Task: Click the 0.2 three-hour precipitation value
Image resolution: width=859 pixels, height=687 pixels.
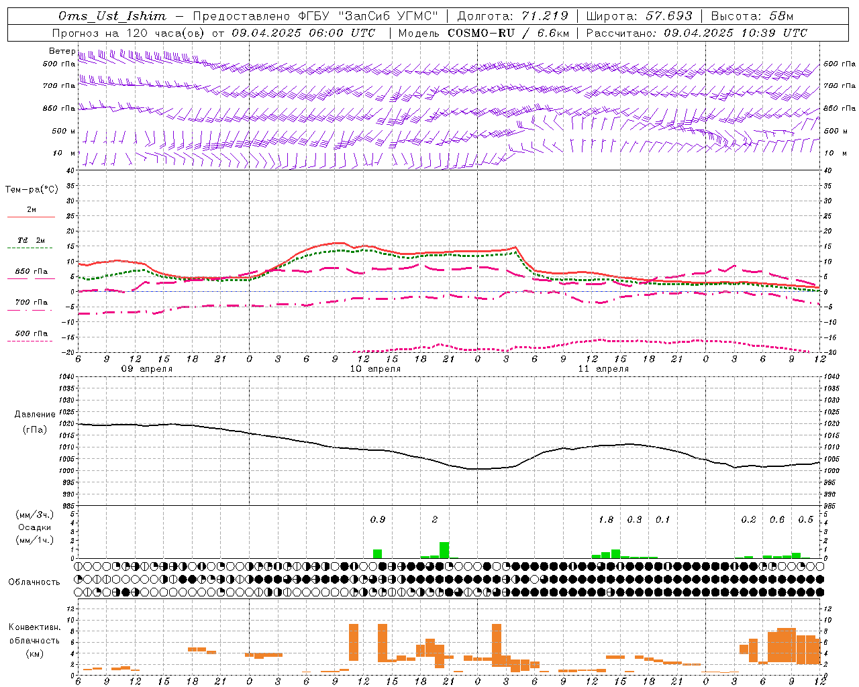Action: [x=748, y=519]
